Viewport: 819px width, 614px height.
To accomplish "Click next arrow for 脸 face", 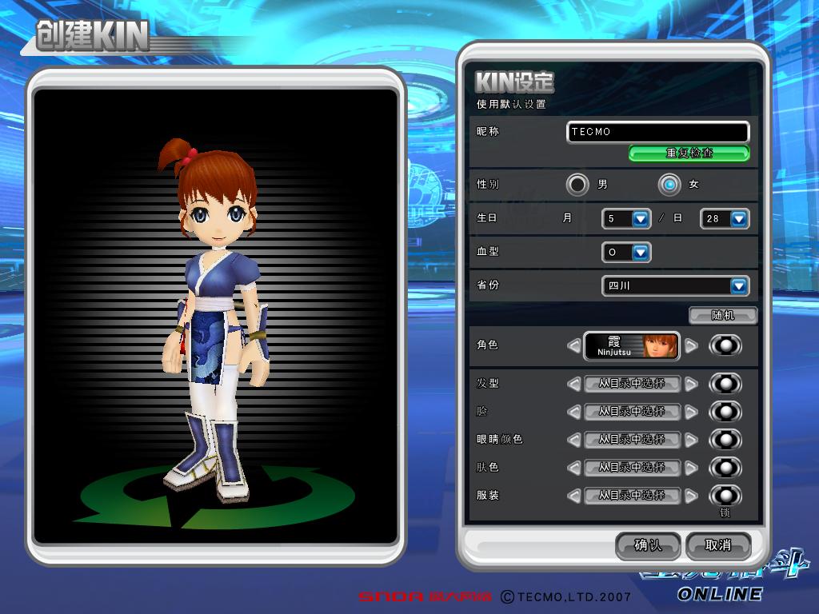I will click(691, 412).
